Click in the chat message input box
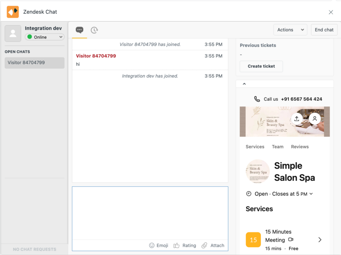341x255 pixels. (150, 212)
